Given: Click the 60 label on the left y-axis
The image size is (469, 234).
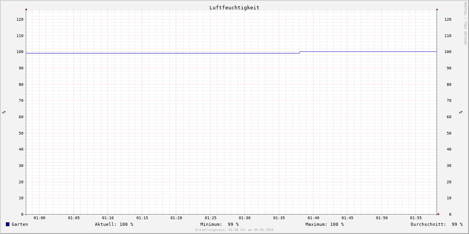Looking at the screenshot, I should point(21,117).
